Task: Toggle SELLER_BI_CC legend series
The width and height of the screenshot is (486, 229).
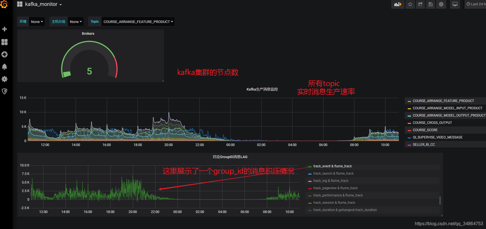Action: click(424, 145)
